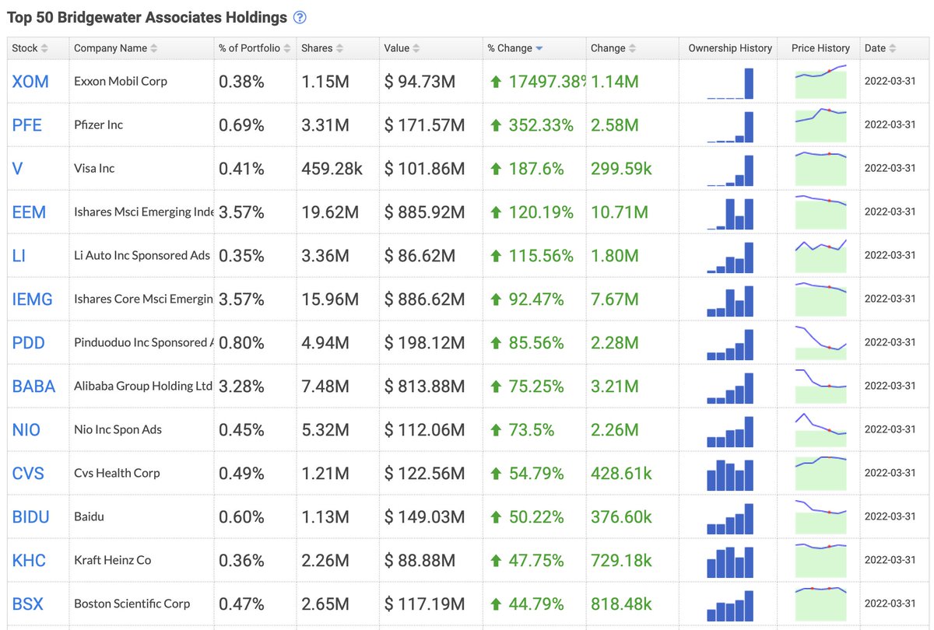
Task: Click LI price history sparkline
Action: (820, 256)
